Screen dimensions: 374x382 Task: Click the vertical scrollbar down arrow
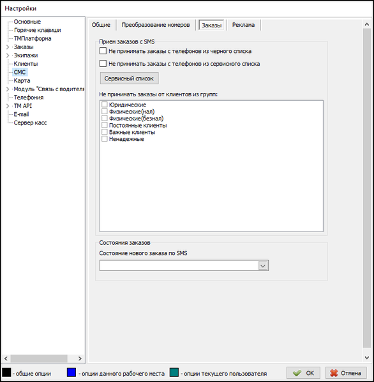pos(367,358)
